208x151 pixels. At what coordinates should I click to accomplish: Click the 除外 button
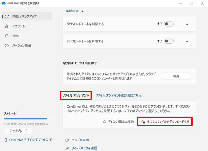point(176,76)
